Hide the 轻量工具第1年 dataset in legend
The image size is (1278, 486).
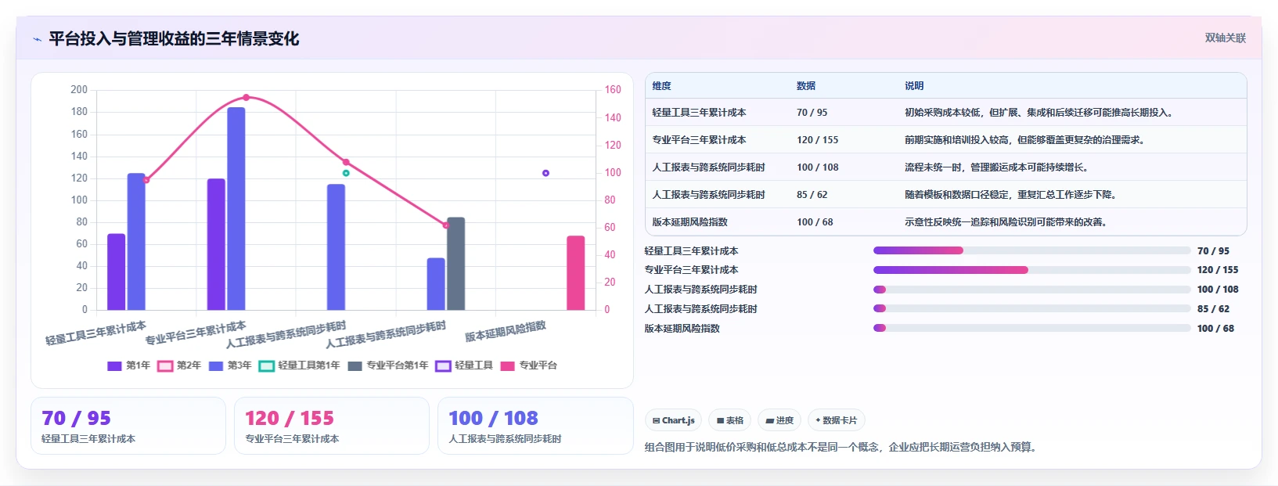coord(300,365)
